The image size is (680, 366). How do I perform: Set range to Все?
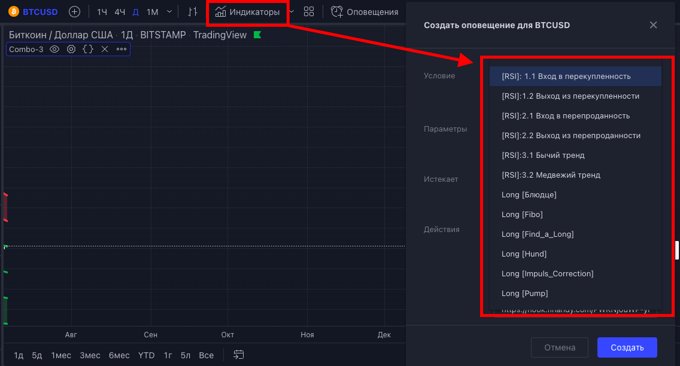[206, 355]
